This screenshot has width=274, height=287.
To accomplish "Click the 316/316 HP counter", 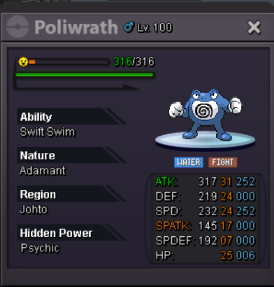I will tap(134, 61).
